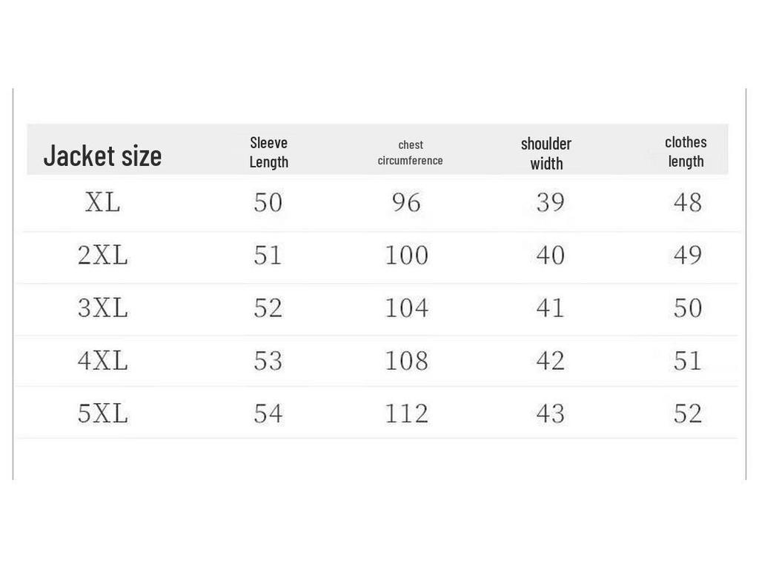The height and width of the screenshot is (569, 759).
Task: Click the 5XL sleeve length value 54
Action: (x=268, y=413)
